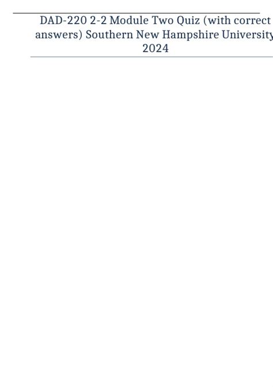273x387 pixels.
Task: Select the word 'answers)' in the heading
Action: (x=59, y=35)
